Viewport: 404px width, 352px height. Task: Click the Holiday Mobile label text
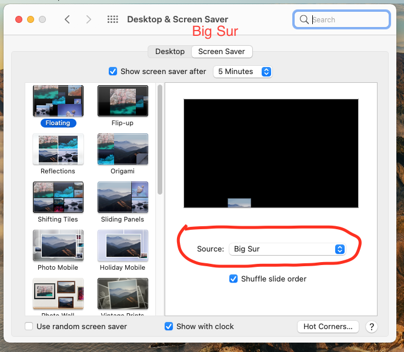click(123, 267)
